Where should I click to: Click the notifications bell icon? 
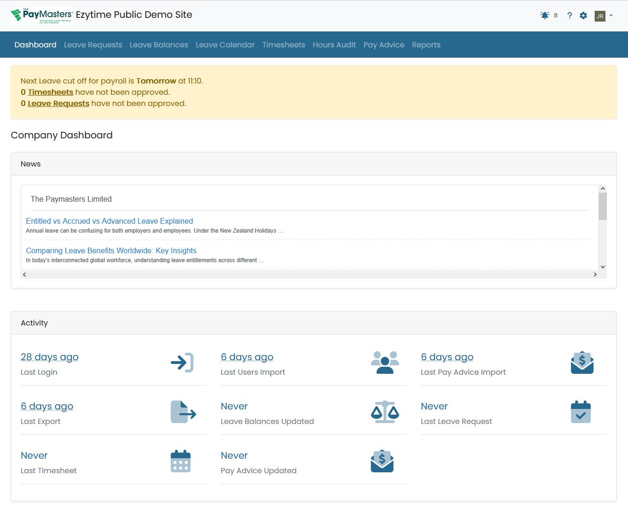[x=545, y=15]
